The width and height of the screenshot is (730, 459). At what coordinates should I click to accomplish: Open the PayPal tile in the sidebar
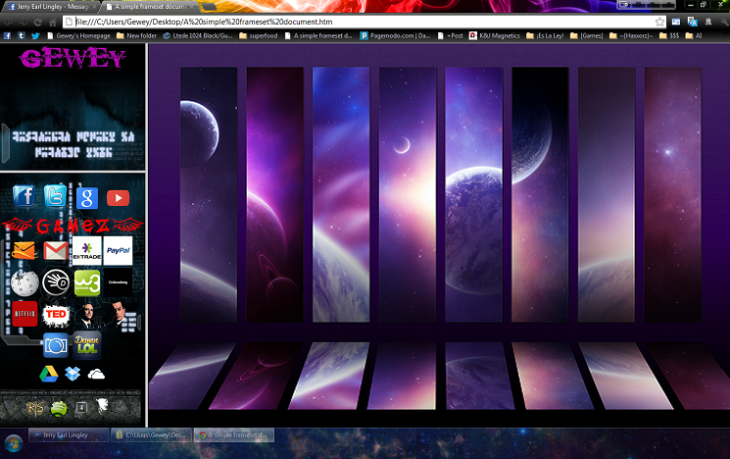pos(118,251)
